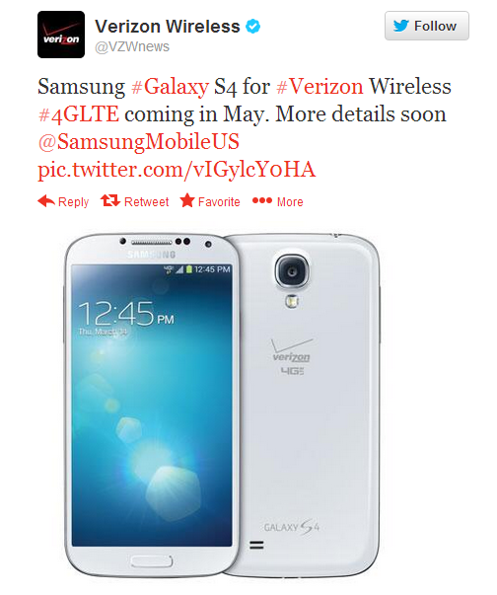Open the @VZWnews handle
This screenshot has width=497, height=595.
point(132,46)
